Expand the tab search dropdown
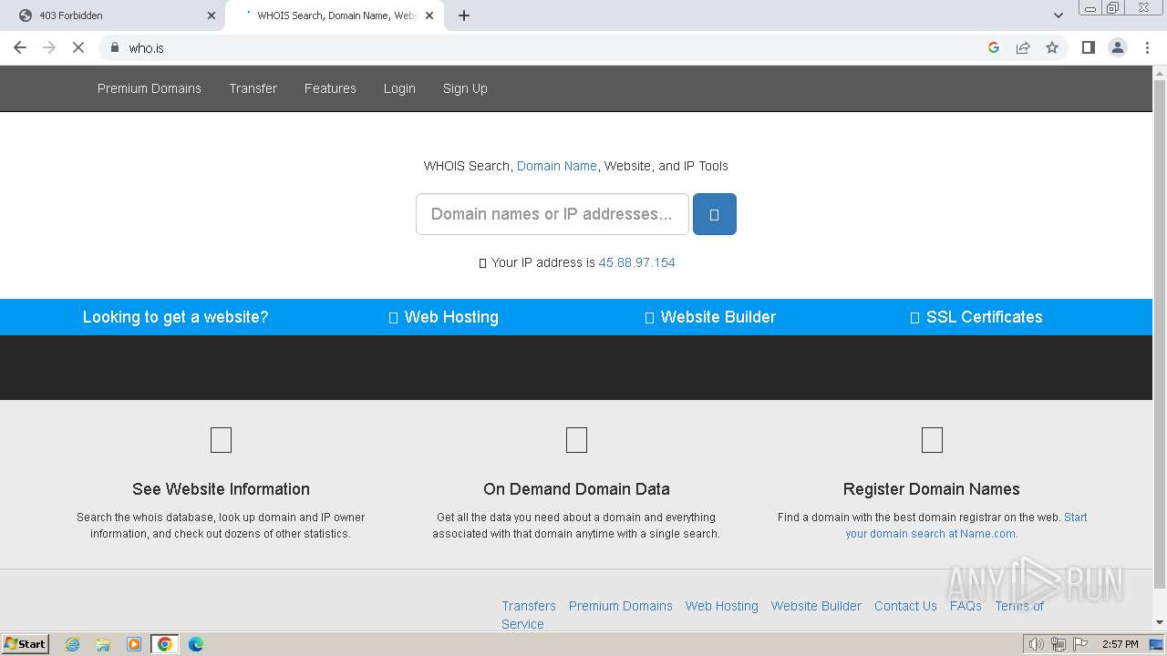 1059,15
